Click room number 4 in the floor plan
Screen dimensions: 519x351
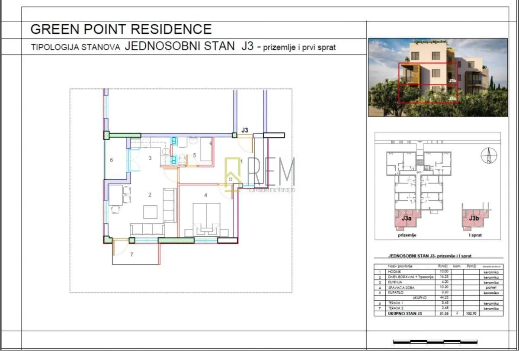[x=206, y=195]
